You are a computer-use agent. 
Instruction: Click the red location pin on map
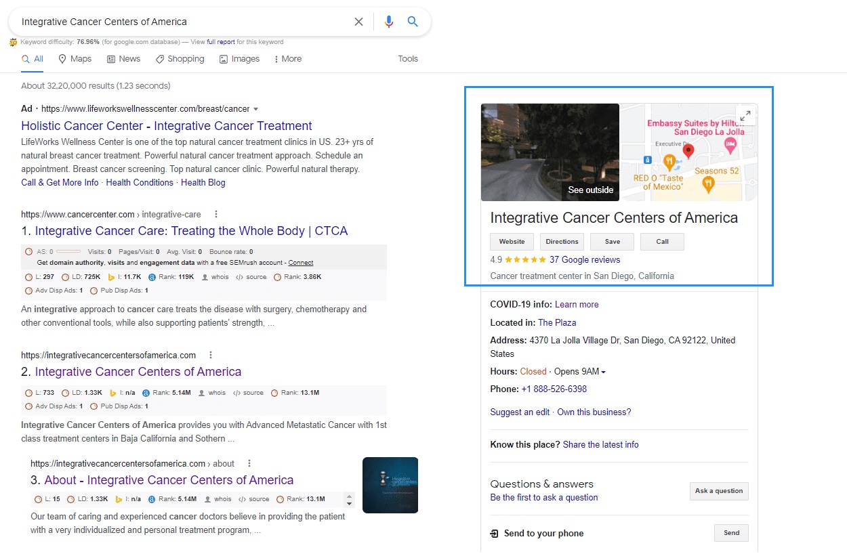(688, 150)
